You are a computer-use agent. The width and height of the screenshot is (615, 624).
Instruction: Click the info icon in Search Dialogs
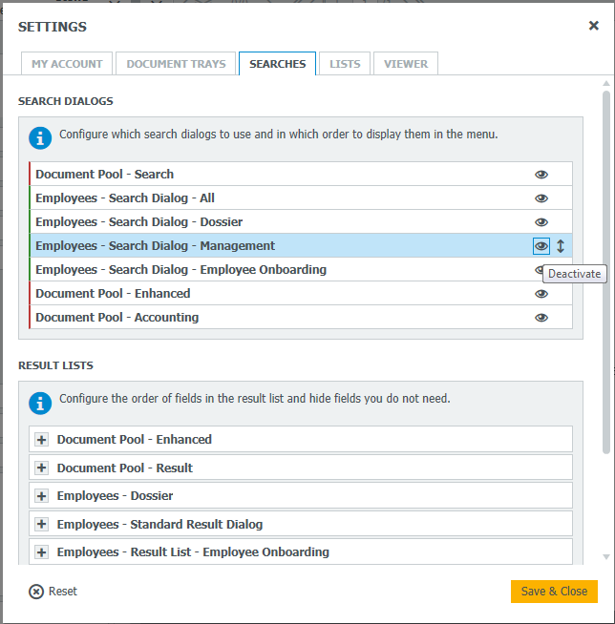(39, 137)
